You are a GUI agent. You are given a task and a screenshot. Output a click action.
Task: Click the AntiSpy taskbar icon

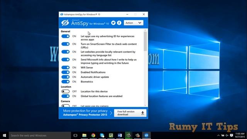tap(147, 136)
